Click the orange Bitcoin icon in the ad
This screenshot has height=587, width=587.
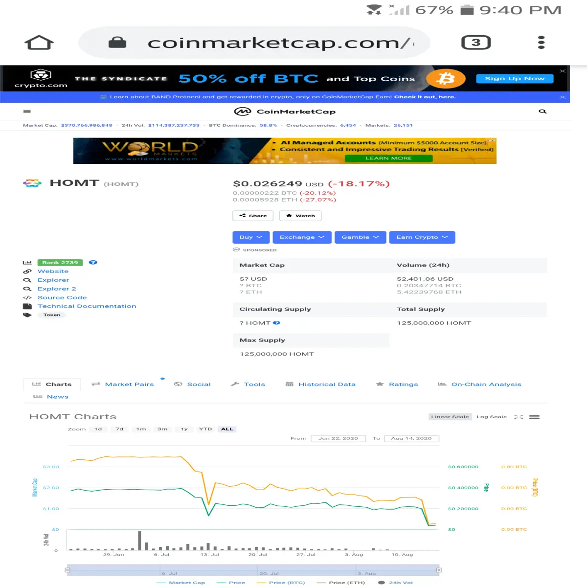click(x=446, y=78)
